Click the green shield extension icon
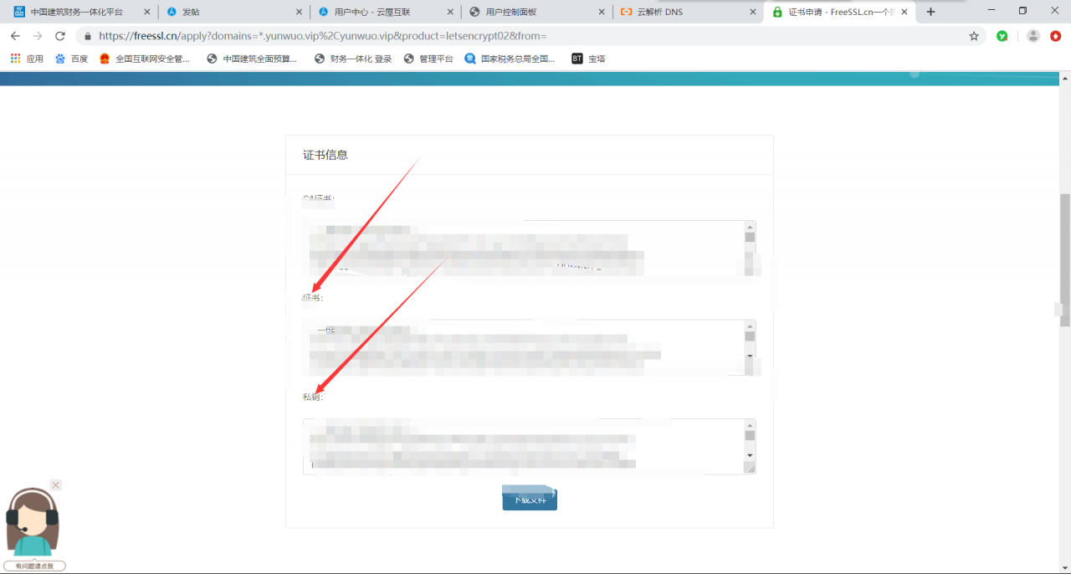This screenshot has width=1071, height=574. coord(1002,36)
